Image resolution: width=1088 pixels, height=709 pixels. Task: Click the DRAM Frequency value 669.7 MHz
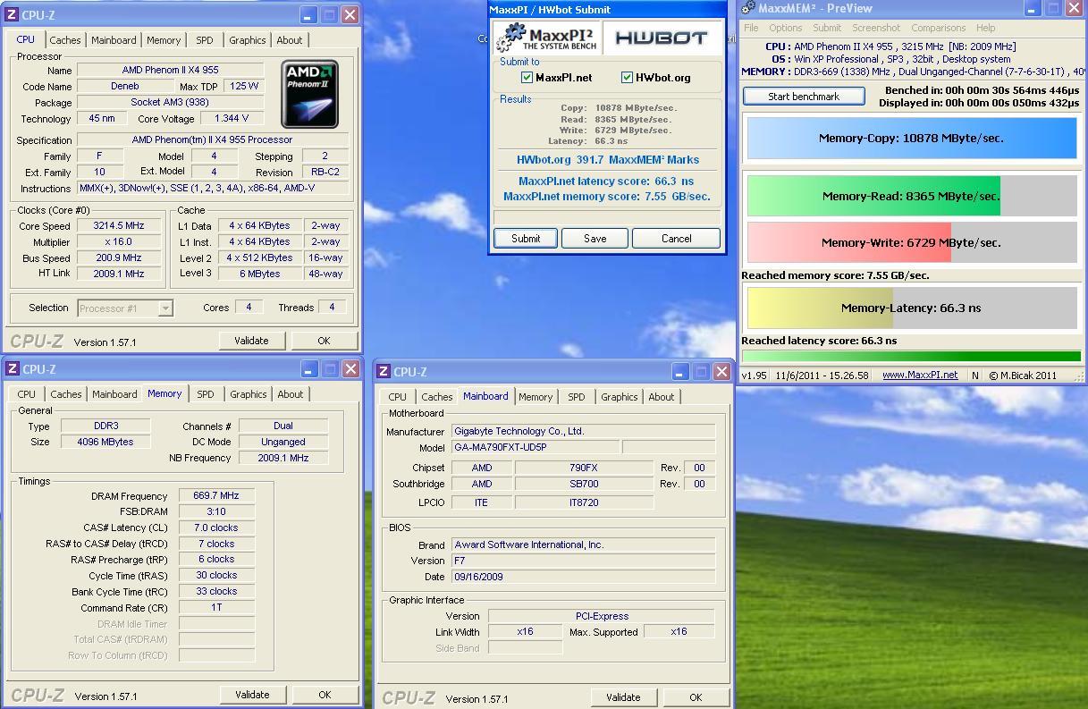[216, 495]
